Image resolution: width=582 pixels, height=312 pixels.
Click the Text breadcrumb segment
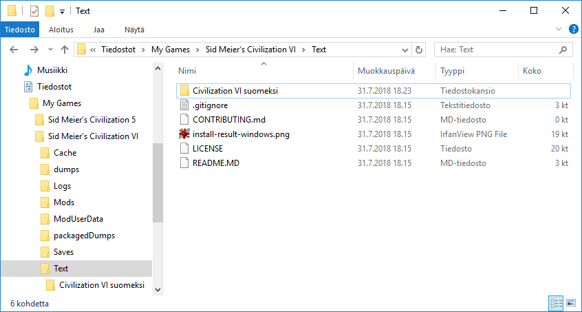[319, 50]
